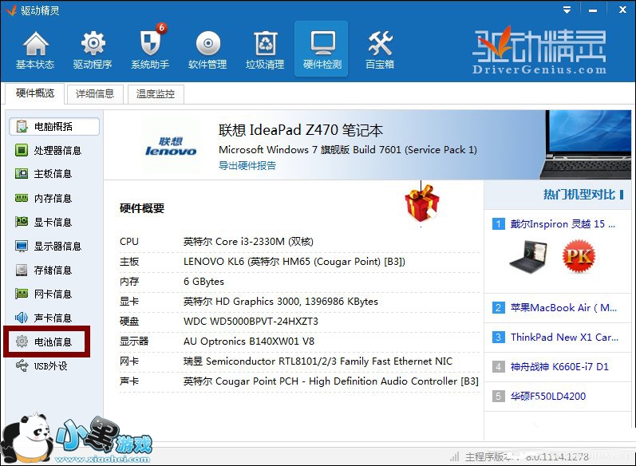The width and height of the screenshot is (636, 466).
Task: Select USB外设 in sidebar
Action: click(50, 365)
